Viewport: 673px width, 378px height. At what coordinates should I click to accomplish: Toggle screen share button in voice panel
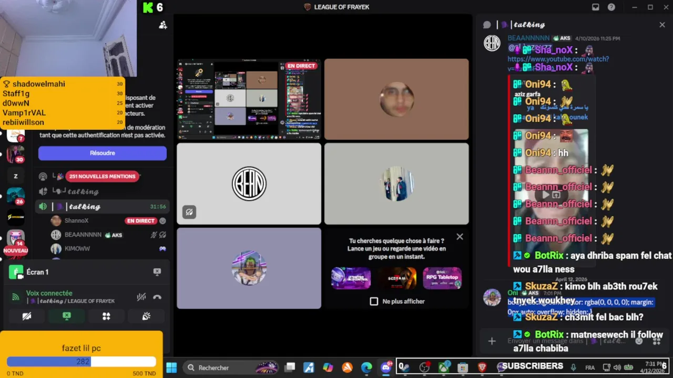point(66,316)
